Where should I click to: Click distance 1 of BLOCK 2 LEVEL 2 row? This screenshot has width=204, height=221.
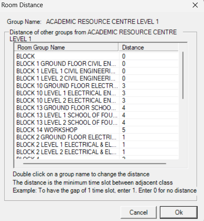[124, 152]
